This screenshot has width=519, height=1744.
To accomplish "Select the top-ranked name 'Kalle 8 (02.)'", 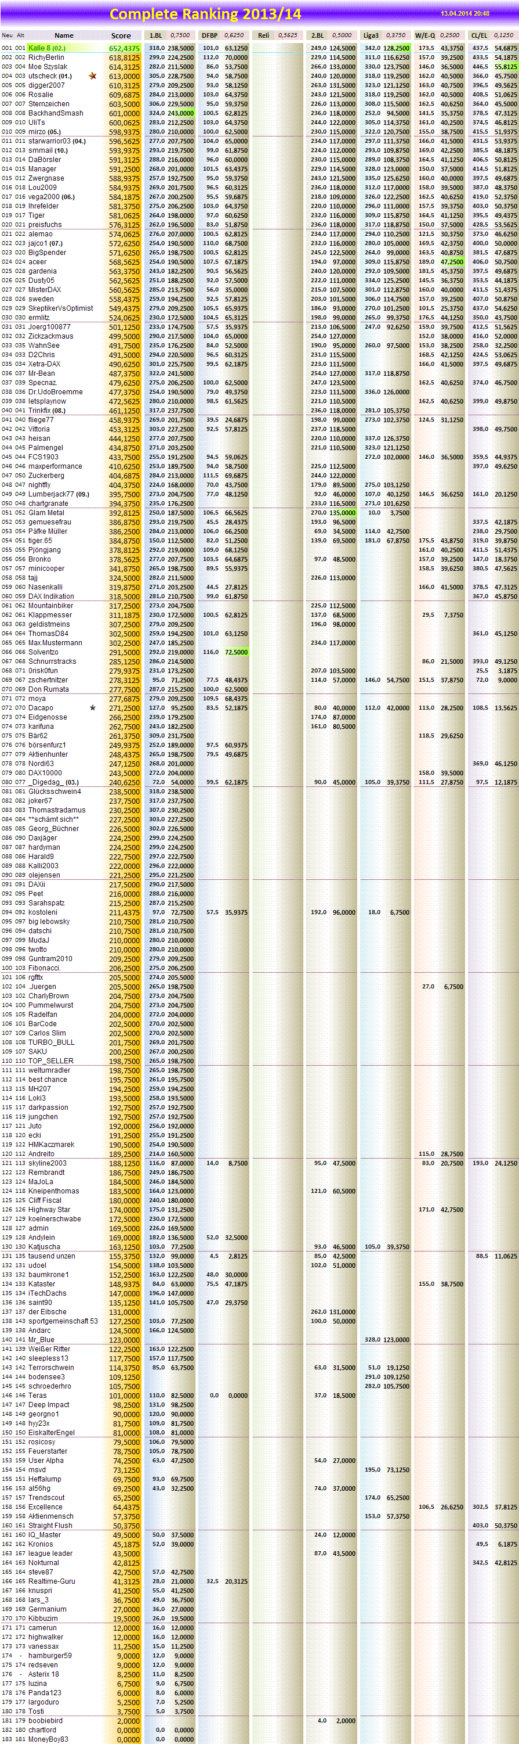I will pyautogui.click(x=46, y=49).
